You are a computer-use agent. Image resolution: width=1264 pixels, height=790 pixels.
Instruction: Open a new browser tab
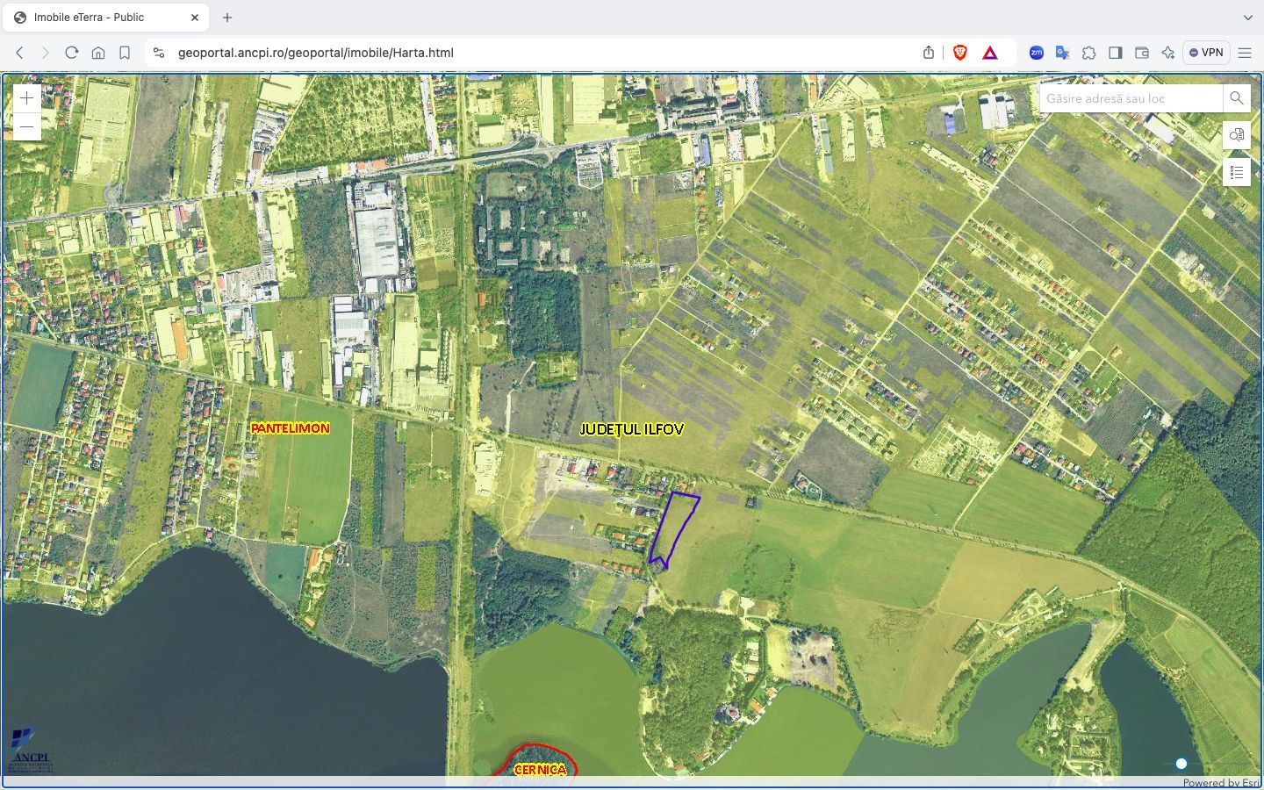(226, 17)
